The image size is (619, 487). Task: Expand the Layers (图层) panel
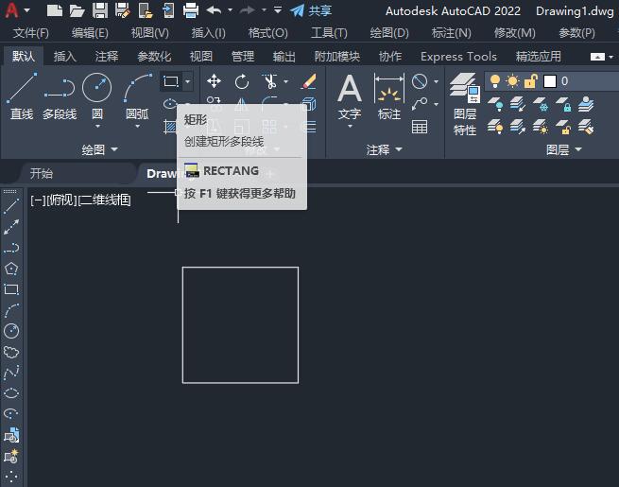(x=564, y=149)
